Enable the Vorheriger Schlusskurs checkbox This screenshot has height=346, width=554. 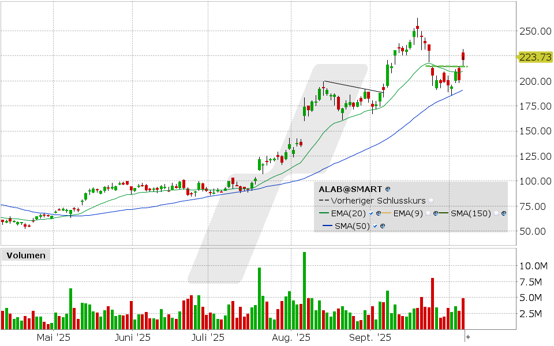point(431,201)
